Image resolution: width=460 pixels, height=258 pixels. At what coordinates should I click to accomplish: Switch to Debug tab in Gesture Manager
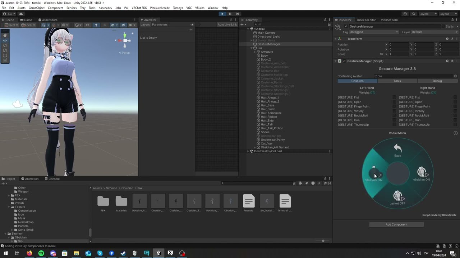pyautogui.click(x=437, y=81)
